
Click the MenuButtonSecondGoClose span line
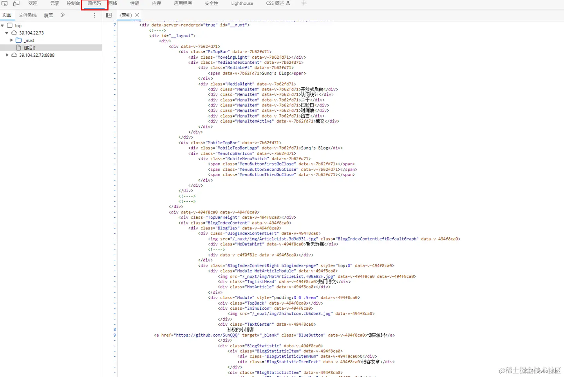point(282,170)
